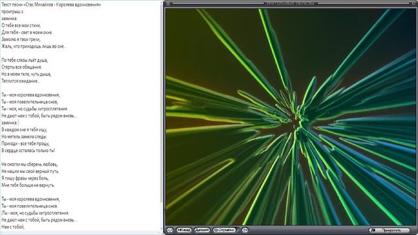This screenshot has height=235, width=418.
Task: Click the Далее (Next) button
Action: coord(202,230)
